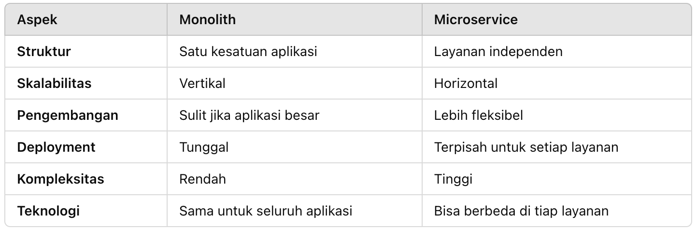Image resolution: width=696 pixels, height=230 pixels.
Task: Click 'Sulit jika aplikasi besar' cell
Action: tap(249, 115)
